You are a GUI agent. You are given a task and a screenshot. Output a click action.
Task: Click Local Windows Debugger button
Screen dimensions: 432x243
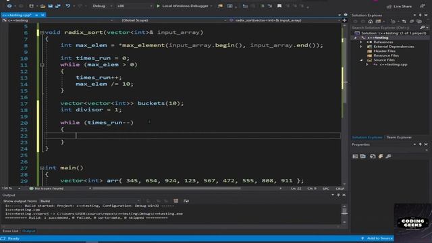pyautogui.click(x=182, y=6)
